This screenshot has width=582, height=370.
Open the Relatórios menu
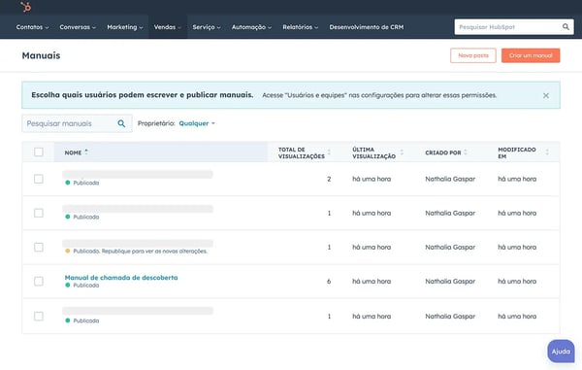click(301, 27)
